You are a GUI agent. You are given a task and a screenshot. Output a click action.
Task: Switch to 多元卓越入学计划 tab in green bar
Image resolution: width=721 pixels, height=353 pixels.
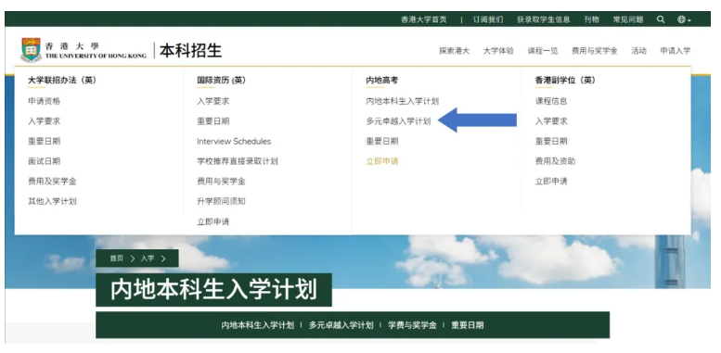(341, 325)
